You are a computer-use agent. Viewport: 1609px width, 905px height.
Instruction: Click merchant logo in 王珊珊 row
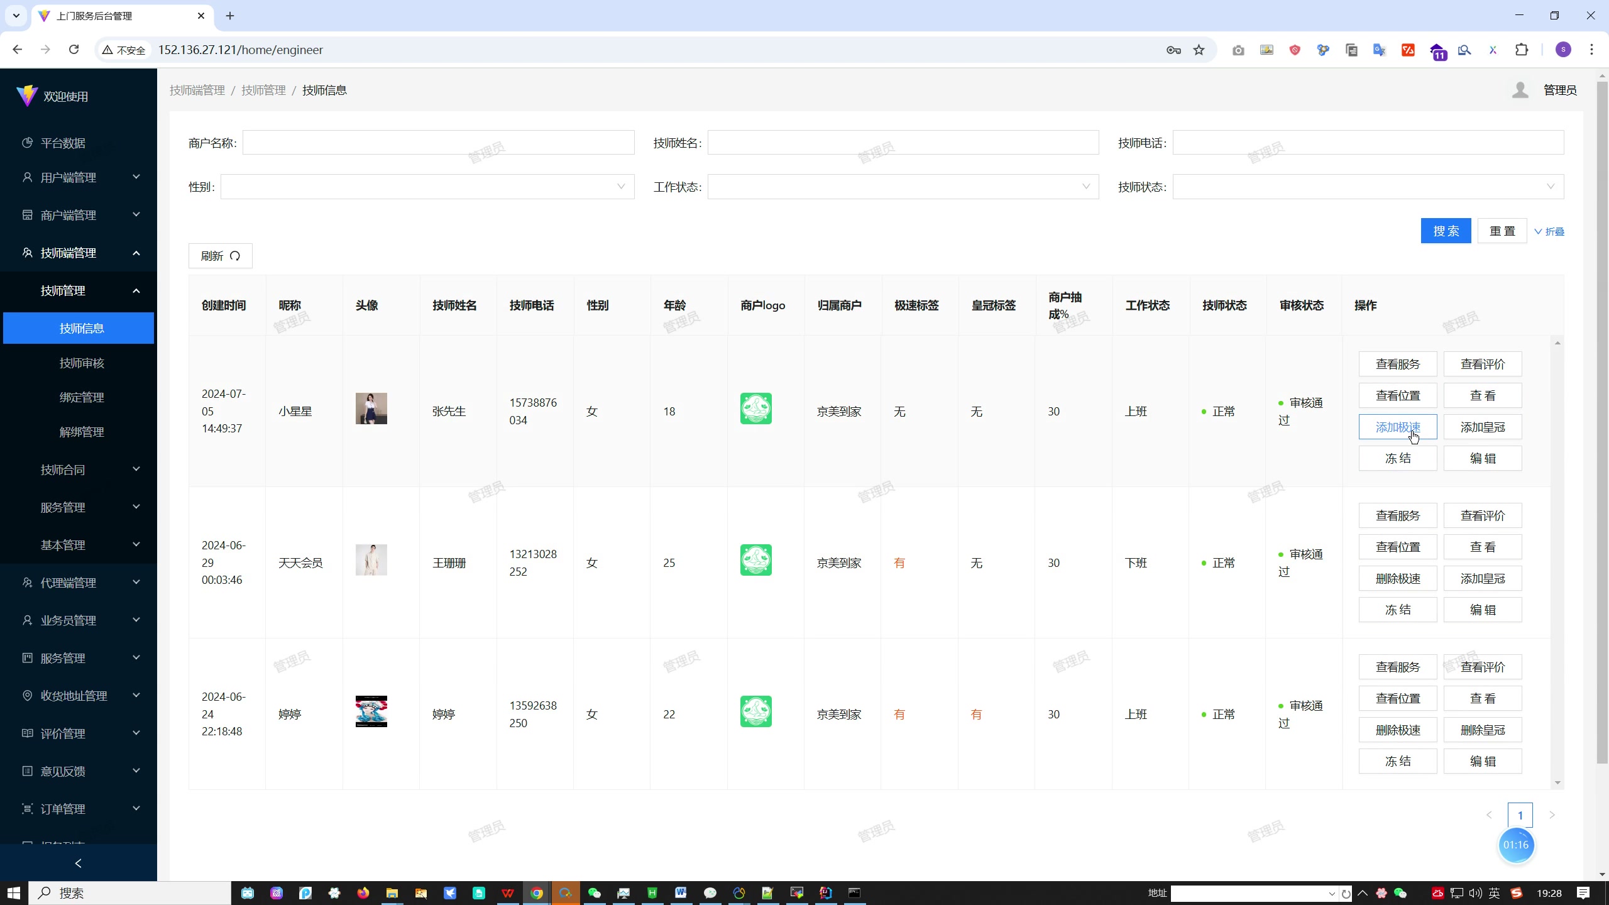pyautogui.click(x=756, y=560)
